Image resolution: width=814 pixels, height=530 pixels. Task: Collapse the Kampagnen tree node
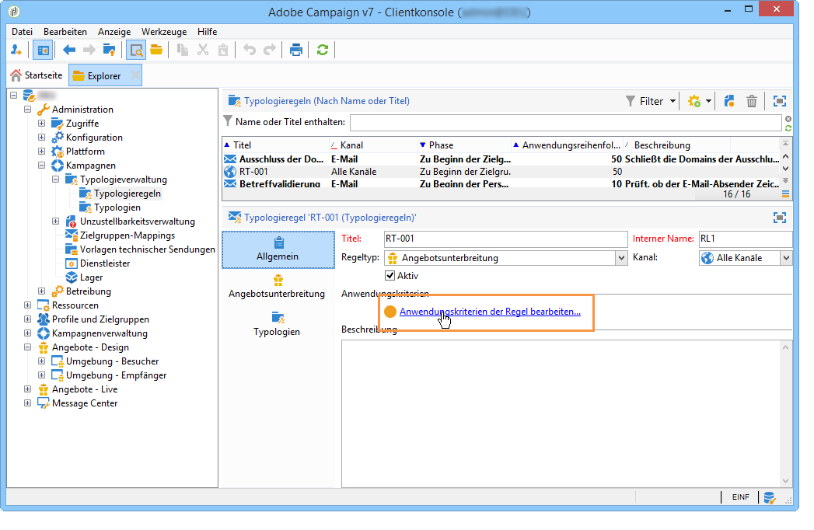pyautogui.click(x=41, y=166)
